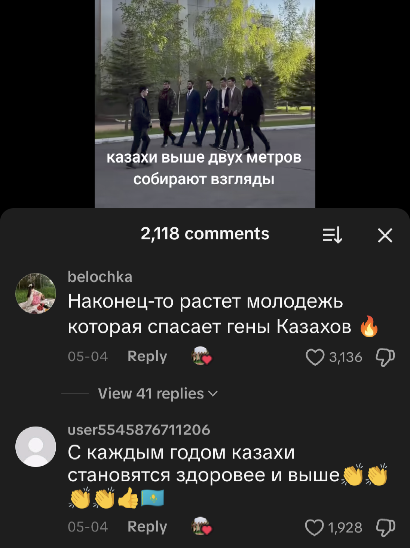This screenshot has width=410, height=548.
Task: Tap the like count 3,136
Action: pos(346,357)
